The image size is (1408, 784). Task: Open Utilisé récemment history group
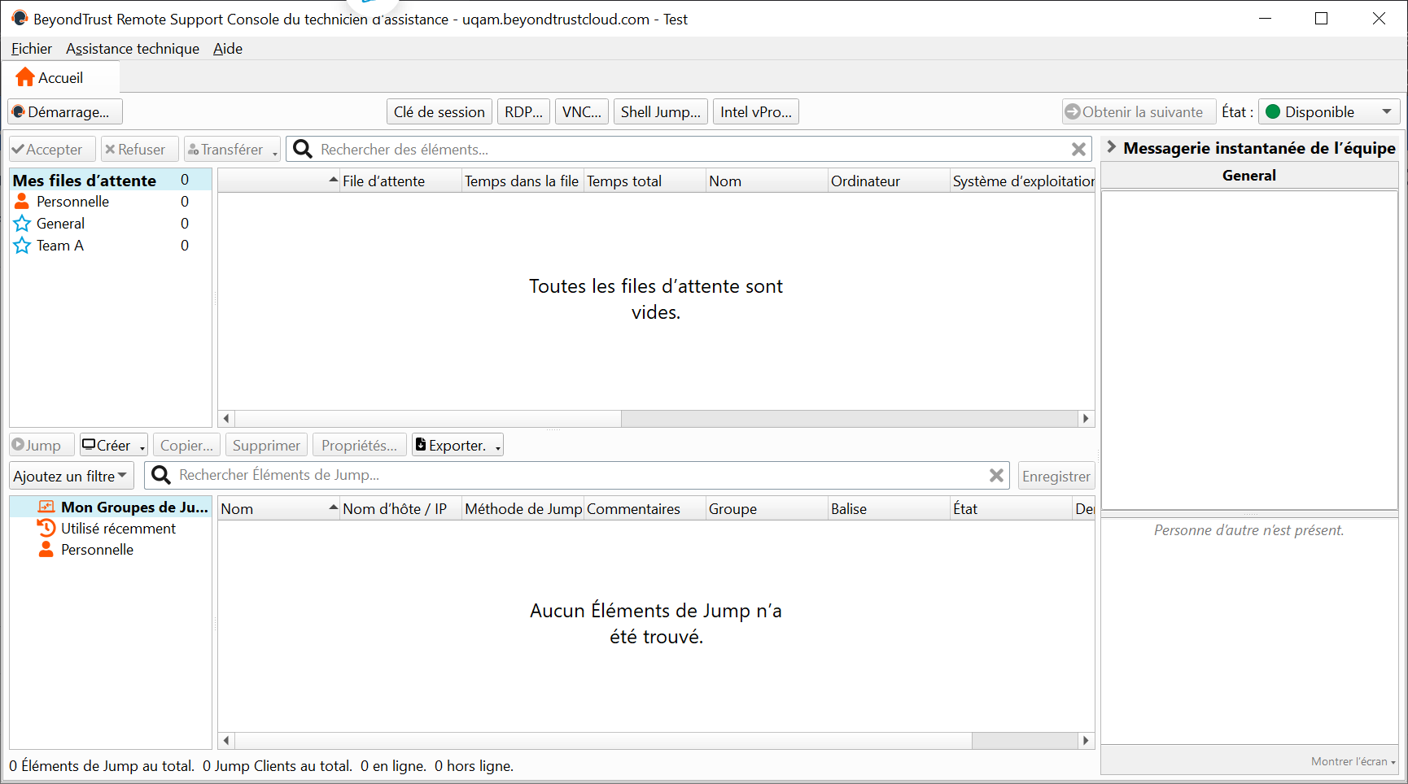[117, 529]
